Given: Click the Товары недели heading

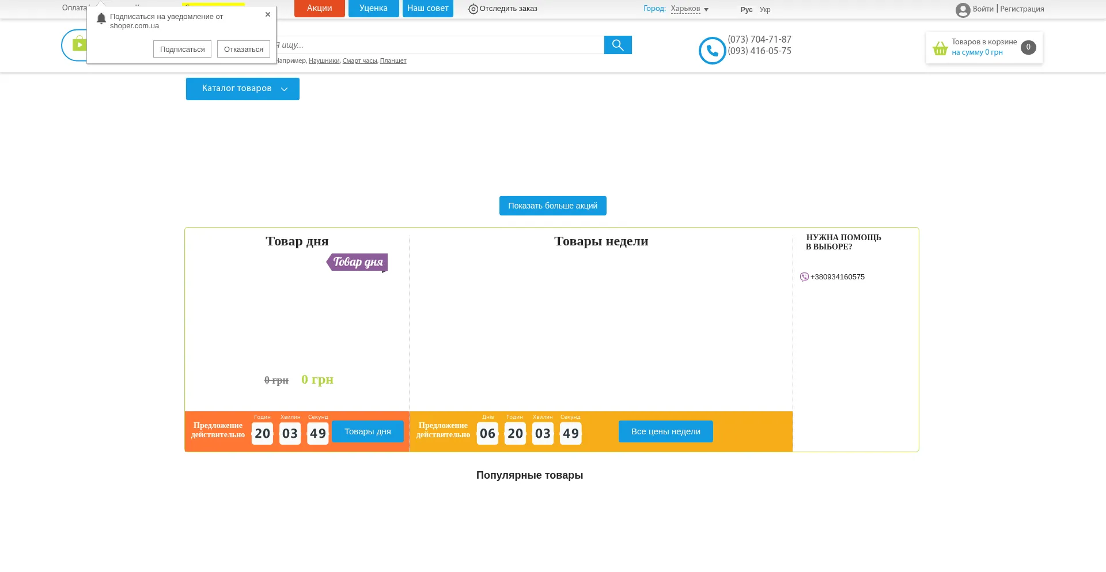Looking at the screenshot, I should (x=601, y=241).
